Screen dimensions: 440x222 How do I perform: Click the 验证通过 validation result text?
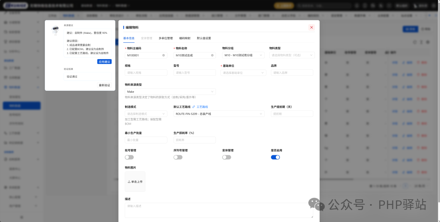coord(72,77)
